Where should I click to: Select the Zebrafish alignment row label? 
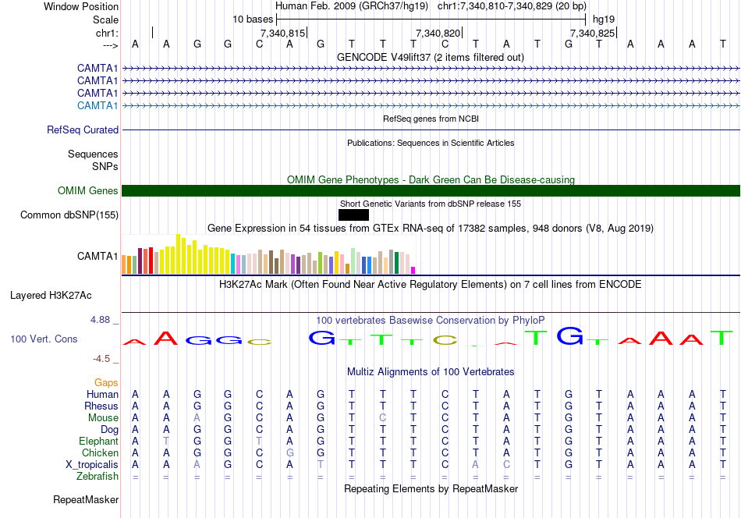(97, 476)
